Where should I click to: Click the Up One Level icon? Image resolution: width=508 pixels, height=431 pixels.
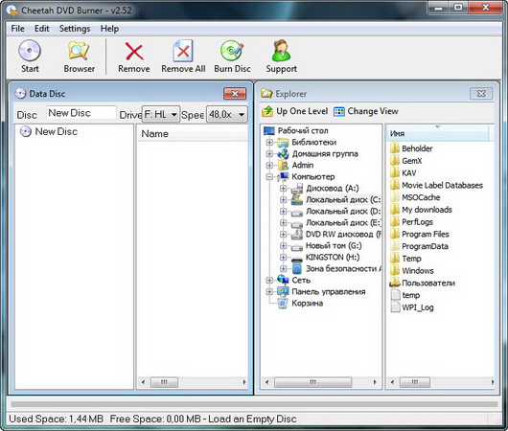click(267, 111)
